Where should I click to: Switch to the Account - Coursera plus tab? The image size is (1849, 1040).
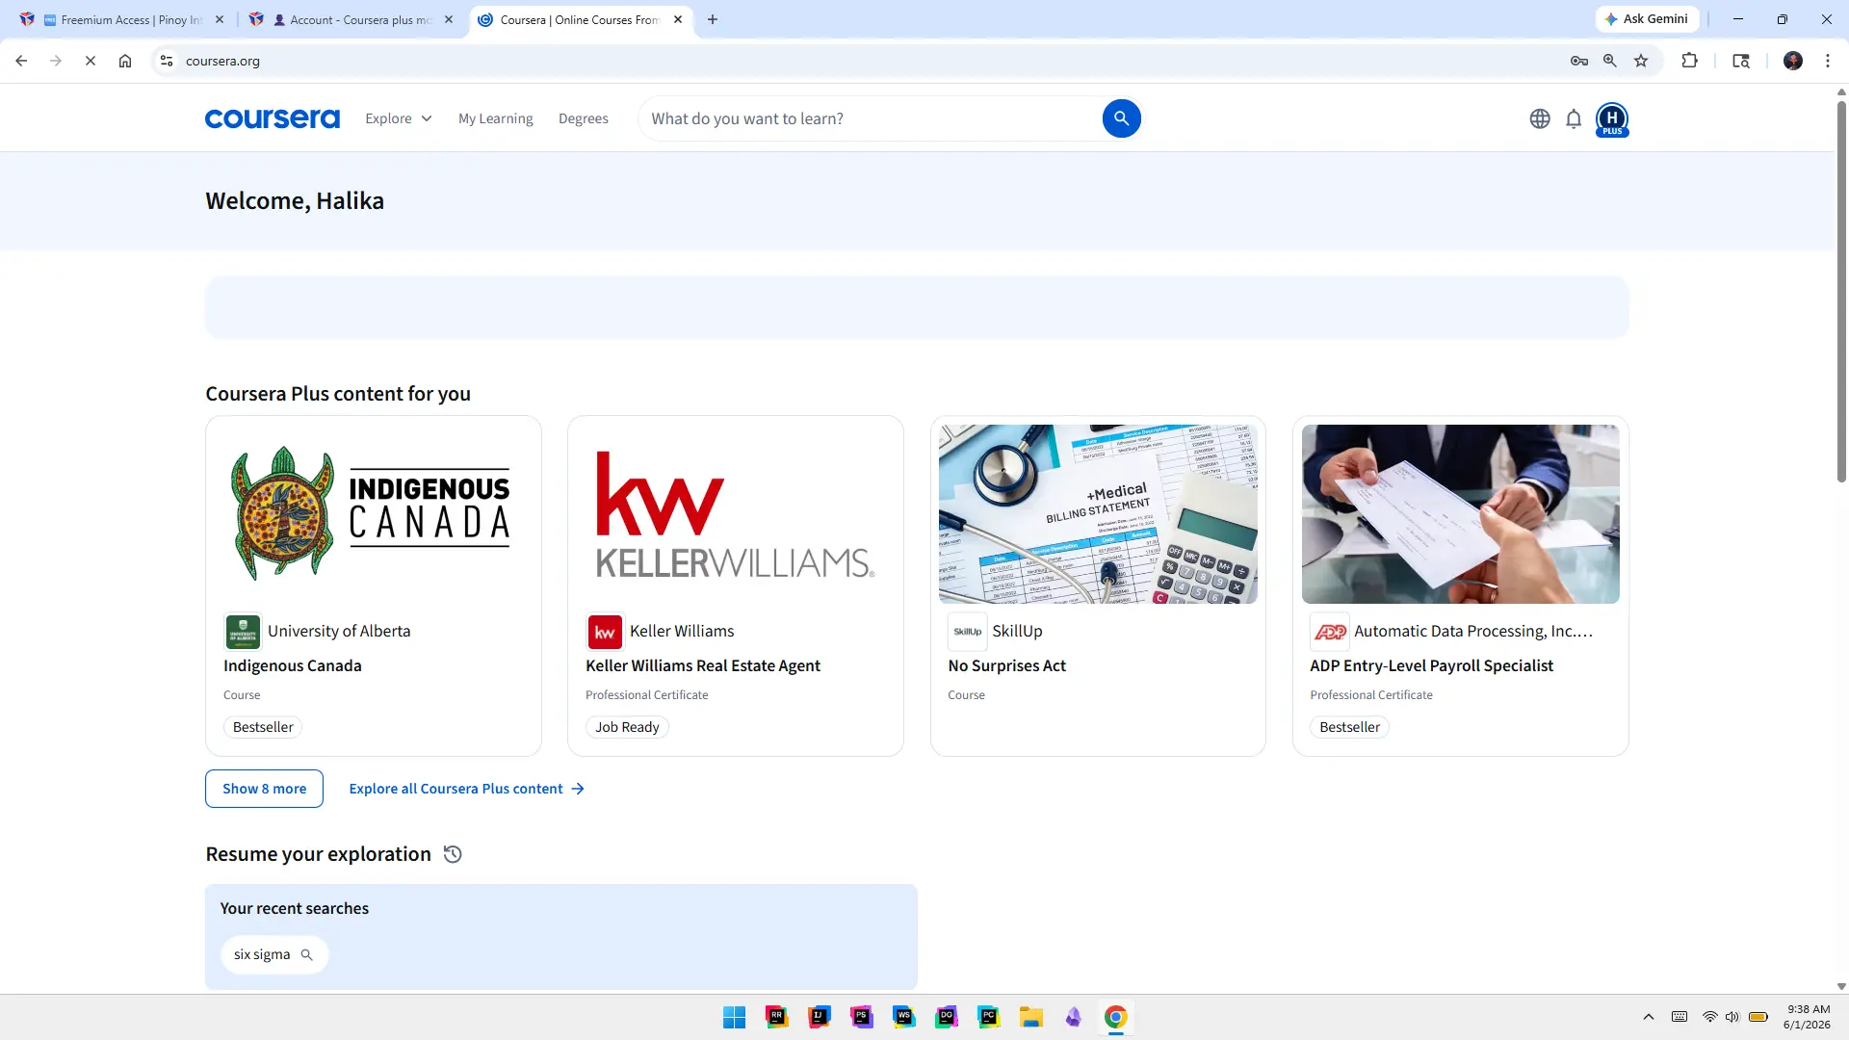click(x=352, y=19)
